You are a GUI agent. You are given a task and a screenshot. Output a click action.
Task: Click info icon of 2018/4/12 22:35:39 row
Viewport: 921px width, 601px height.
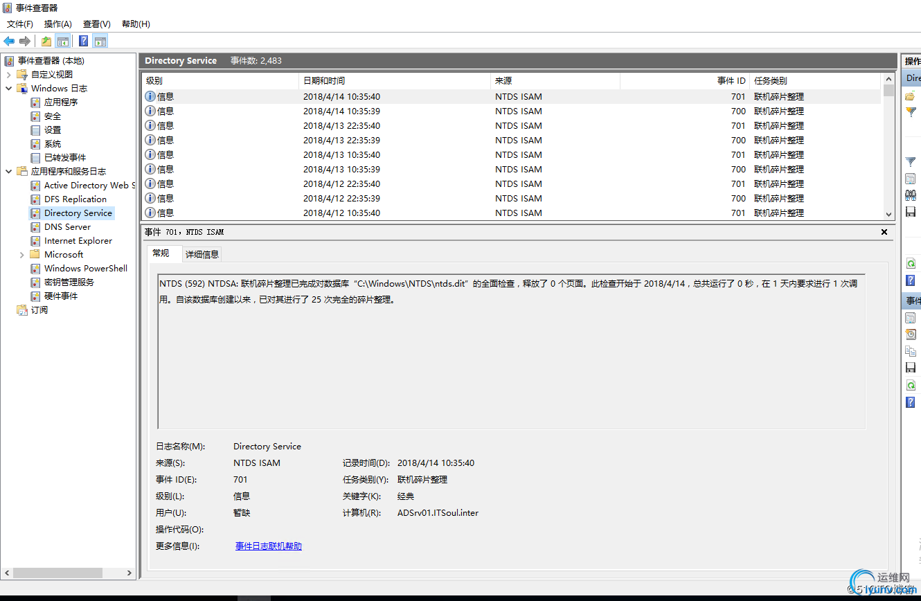(150, 198)
